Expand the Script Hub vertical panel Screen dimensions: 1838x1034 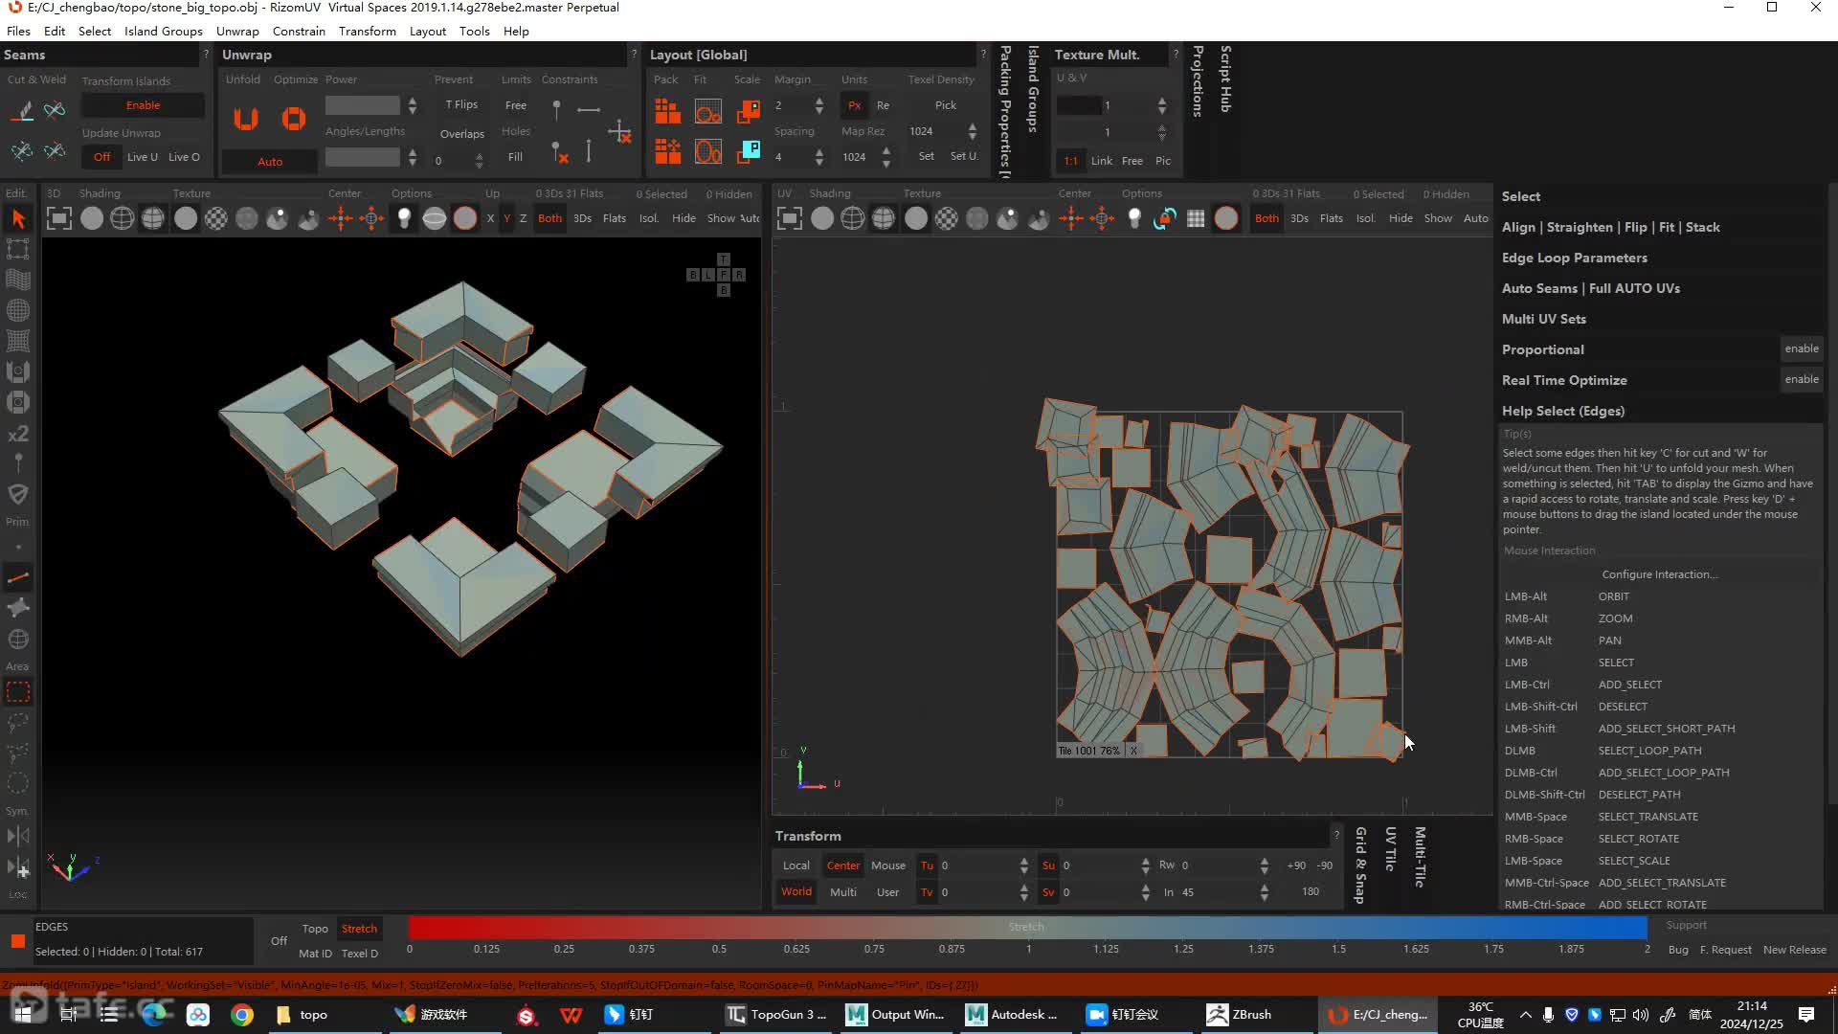[1225, 79]
